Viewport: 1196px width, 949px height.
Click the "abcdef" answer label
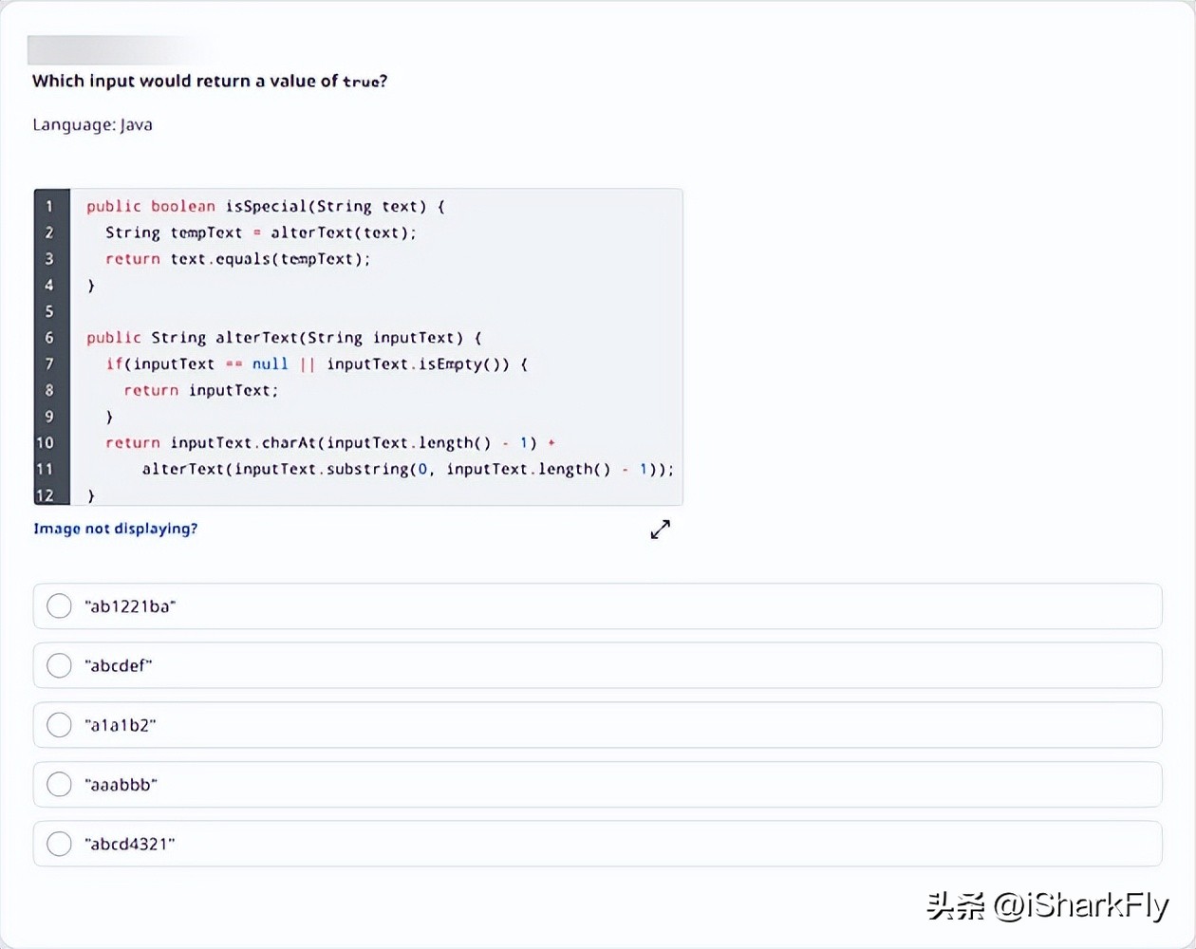pos(119,665)
